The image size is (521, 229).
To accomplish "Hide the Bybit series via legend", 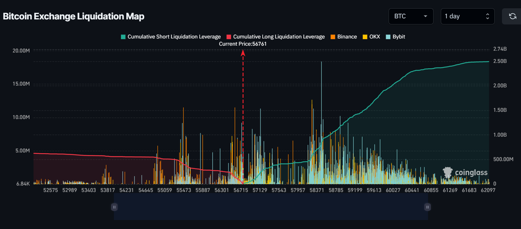I will (x=395, y=37).
